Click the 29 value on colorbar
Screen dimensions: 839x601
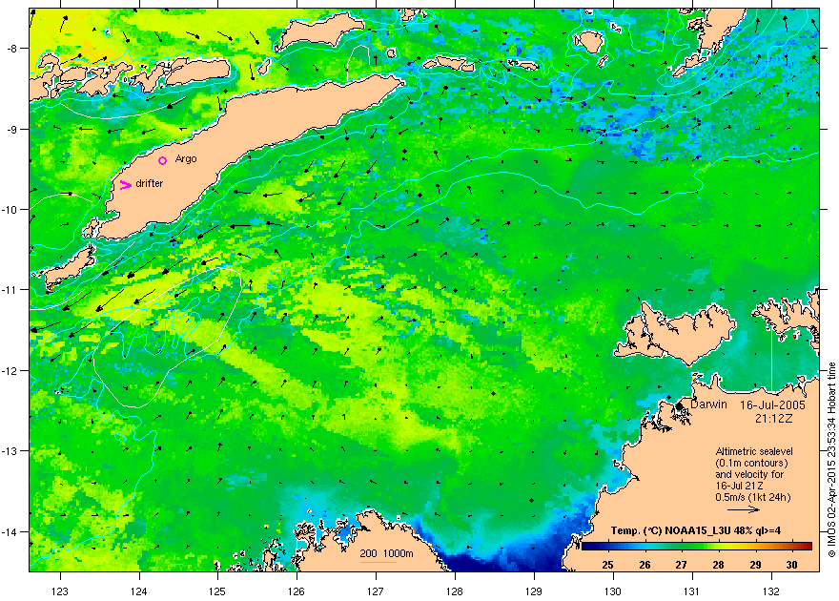(x=755, y=565)
